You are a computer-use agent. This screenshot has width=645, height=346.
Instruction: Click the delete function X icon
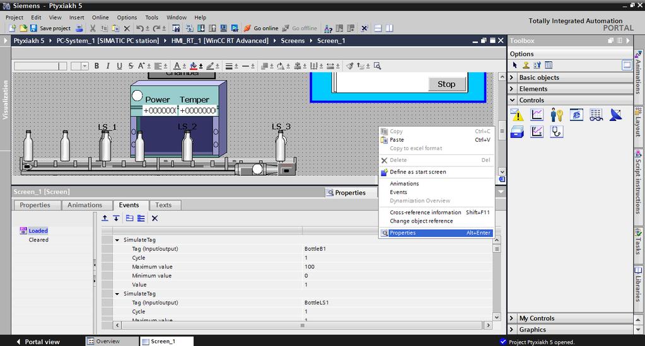pyautogui.click(x=154, y=218)
